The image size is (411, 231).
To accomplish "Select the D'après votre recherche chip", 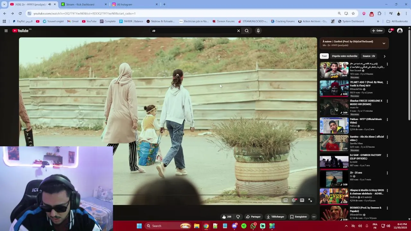I will (345, 56).
